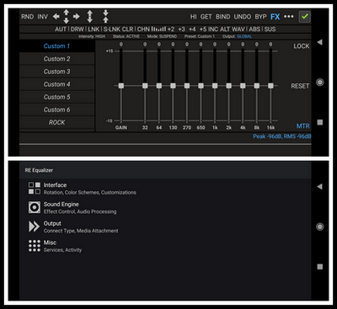The image size is (337, 309).
Task: Click the vertical expand double-arrow icon
Action: coord(89,16)
